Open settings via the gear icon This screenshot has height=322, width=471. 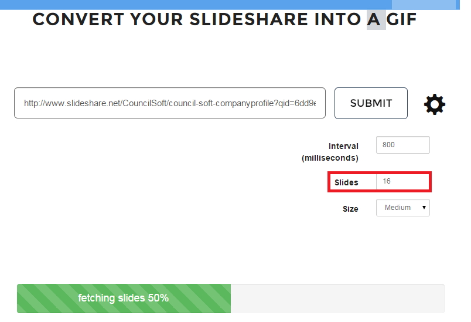pyautogui.click(x=434, y=104)
